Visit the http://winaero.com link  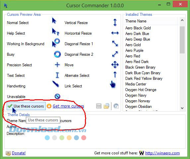[162, 153]
